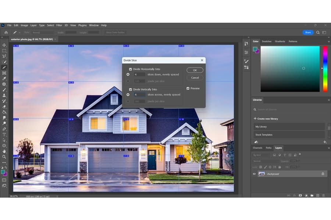331x220 pixels.
Task: Open the layer kind filter dropdown
Action: click(x=262, y=155)
